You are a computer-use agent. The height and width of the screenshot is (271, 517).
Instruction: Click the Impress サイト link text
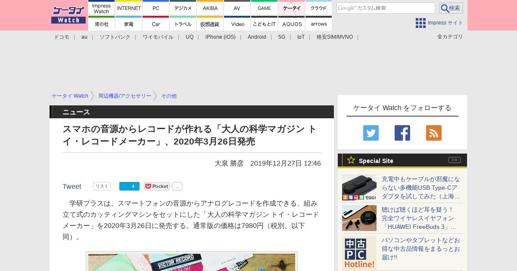pyautogui.click(x=445, y=23)
